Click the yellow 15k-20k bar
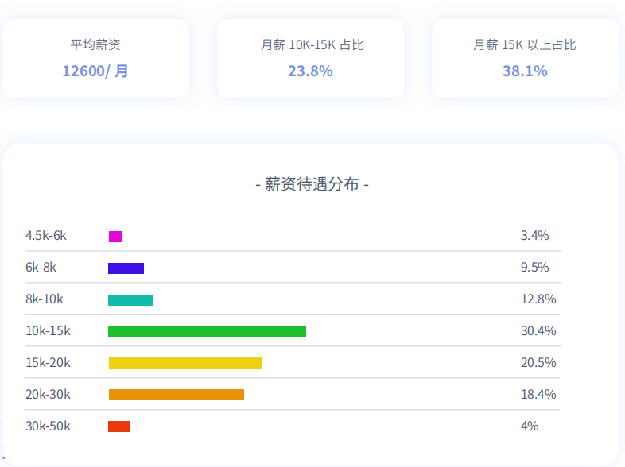 [x=185, y=363]
